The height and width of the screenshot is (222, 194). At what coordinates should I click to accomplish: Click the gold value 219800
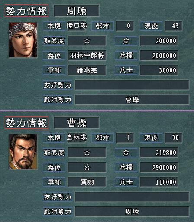pyautogui.click(x=159, y=153)
